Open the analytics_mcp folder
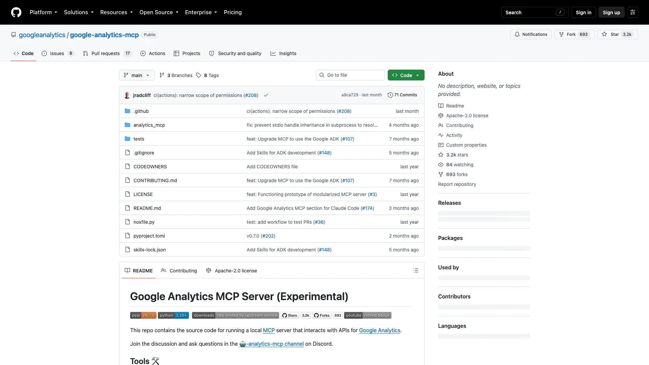 click(149, 125)
